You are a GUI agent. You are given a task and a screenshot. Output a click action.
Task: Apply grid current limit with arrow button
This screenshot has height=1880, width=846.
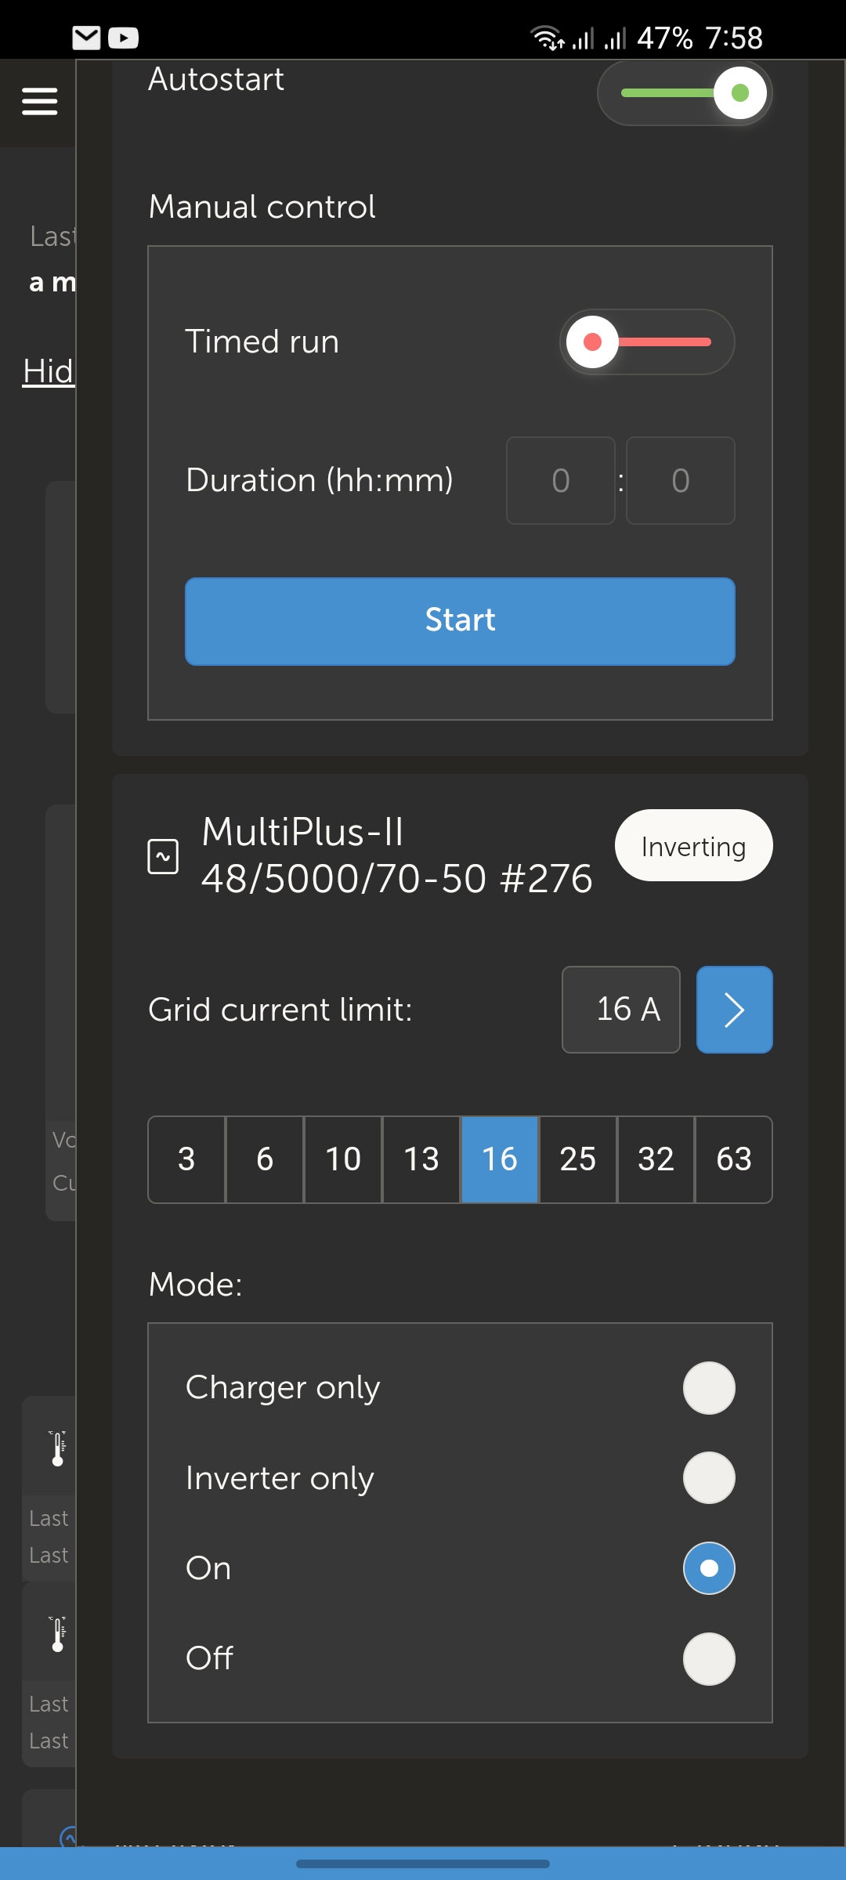click(734, 1010)
